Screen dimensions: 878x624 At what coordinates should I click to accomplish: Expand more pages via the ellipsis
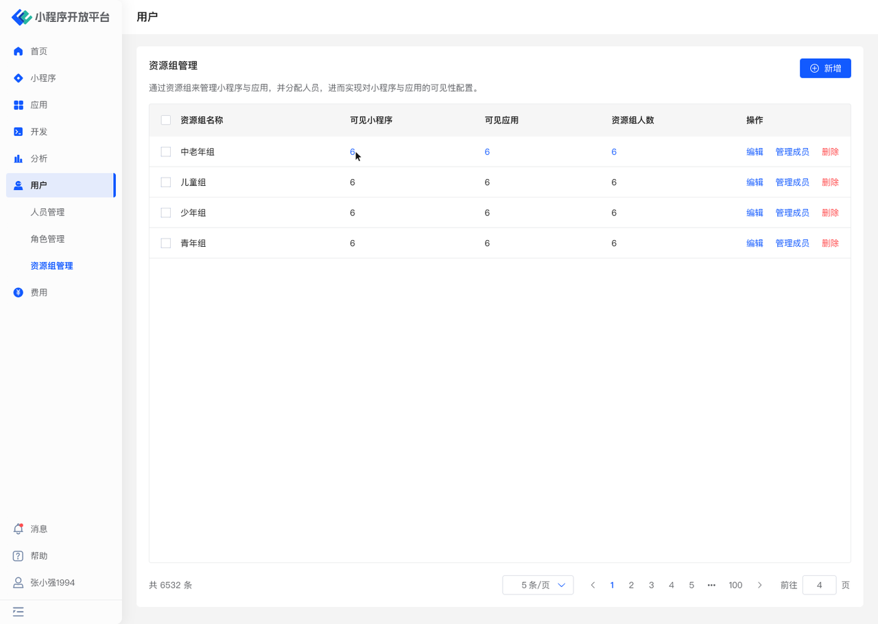click(x=711, y=585)
